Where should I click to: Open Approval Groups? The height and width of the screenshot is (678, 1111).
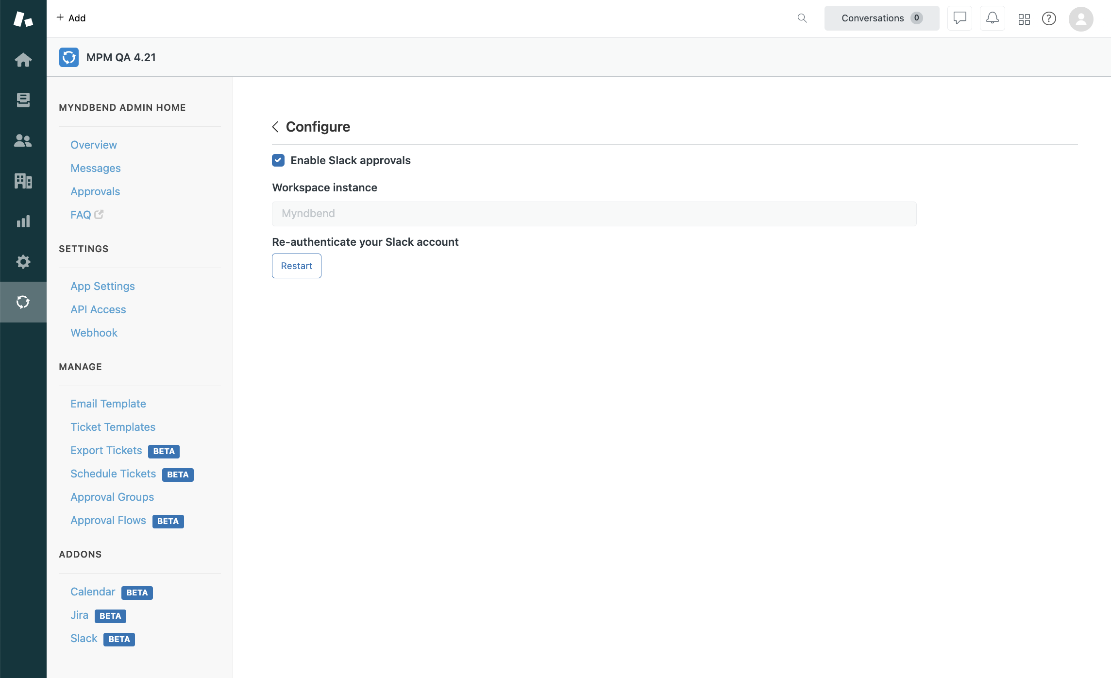(112, 497)
